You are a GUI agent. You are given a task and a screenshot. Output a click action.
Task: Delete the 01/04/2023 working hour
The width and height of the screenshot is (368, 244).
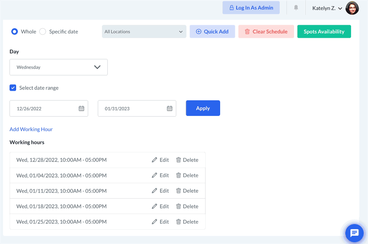click(187, 175)
